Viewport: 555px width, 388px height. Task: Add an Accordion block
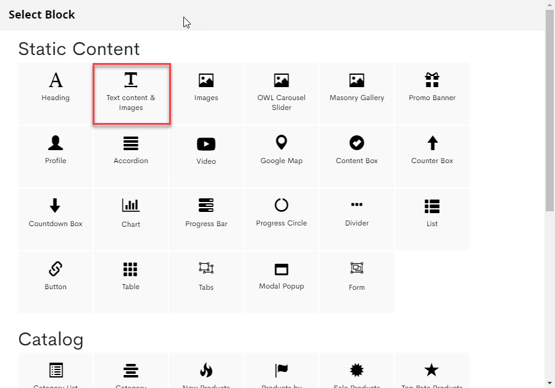131,156
